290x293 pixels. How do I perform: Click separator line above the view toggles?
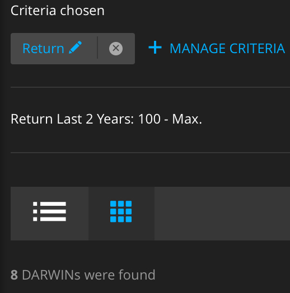pyautogui.click(x=150, y=153)
